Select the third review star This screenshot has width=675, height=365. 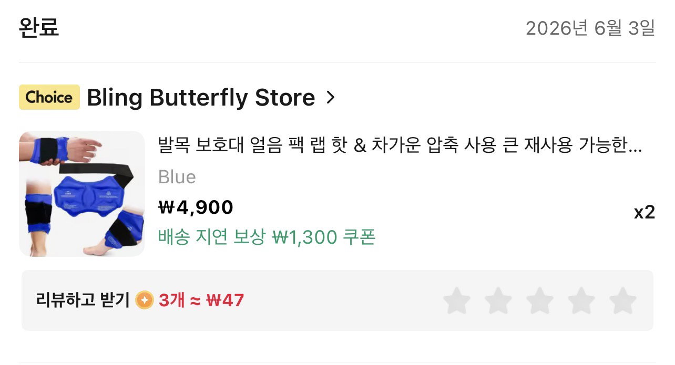(x=539, y=300)
